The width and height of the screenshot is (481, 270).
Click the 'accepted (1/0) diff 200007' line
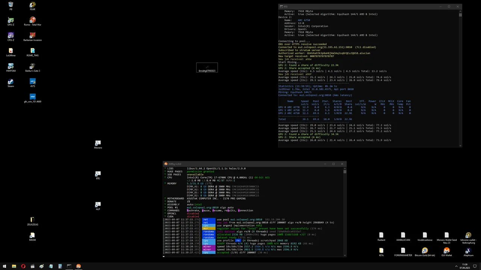(x=236, y=252)
